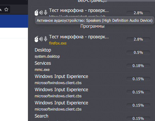Select the Services mmc.exe entry
This screenshot has height=121, width=155.
[x=93, y=66]
